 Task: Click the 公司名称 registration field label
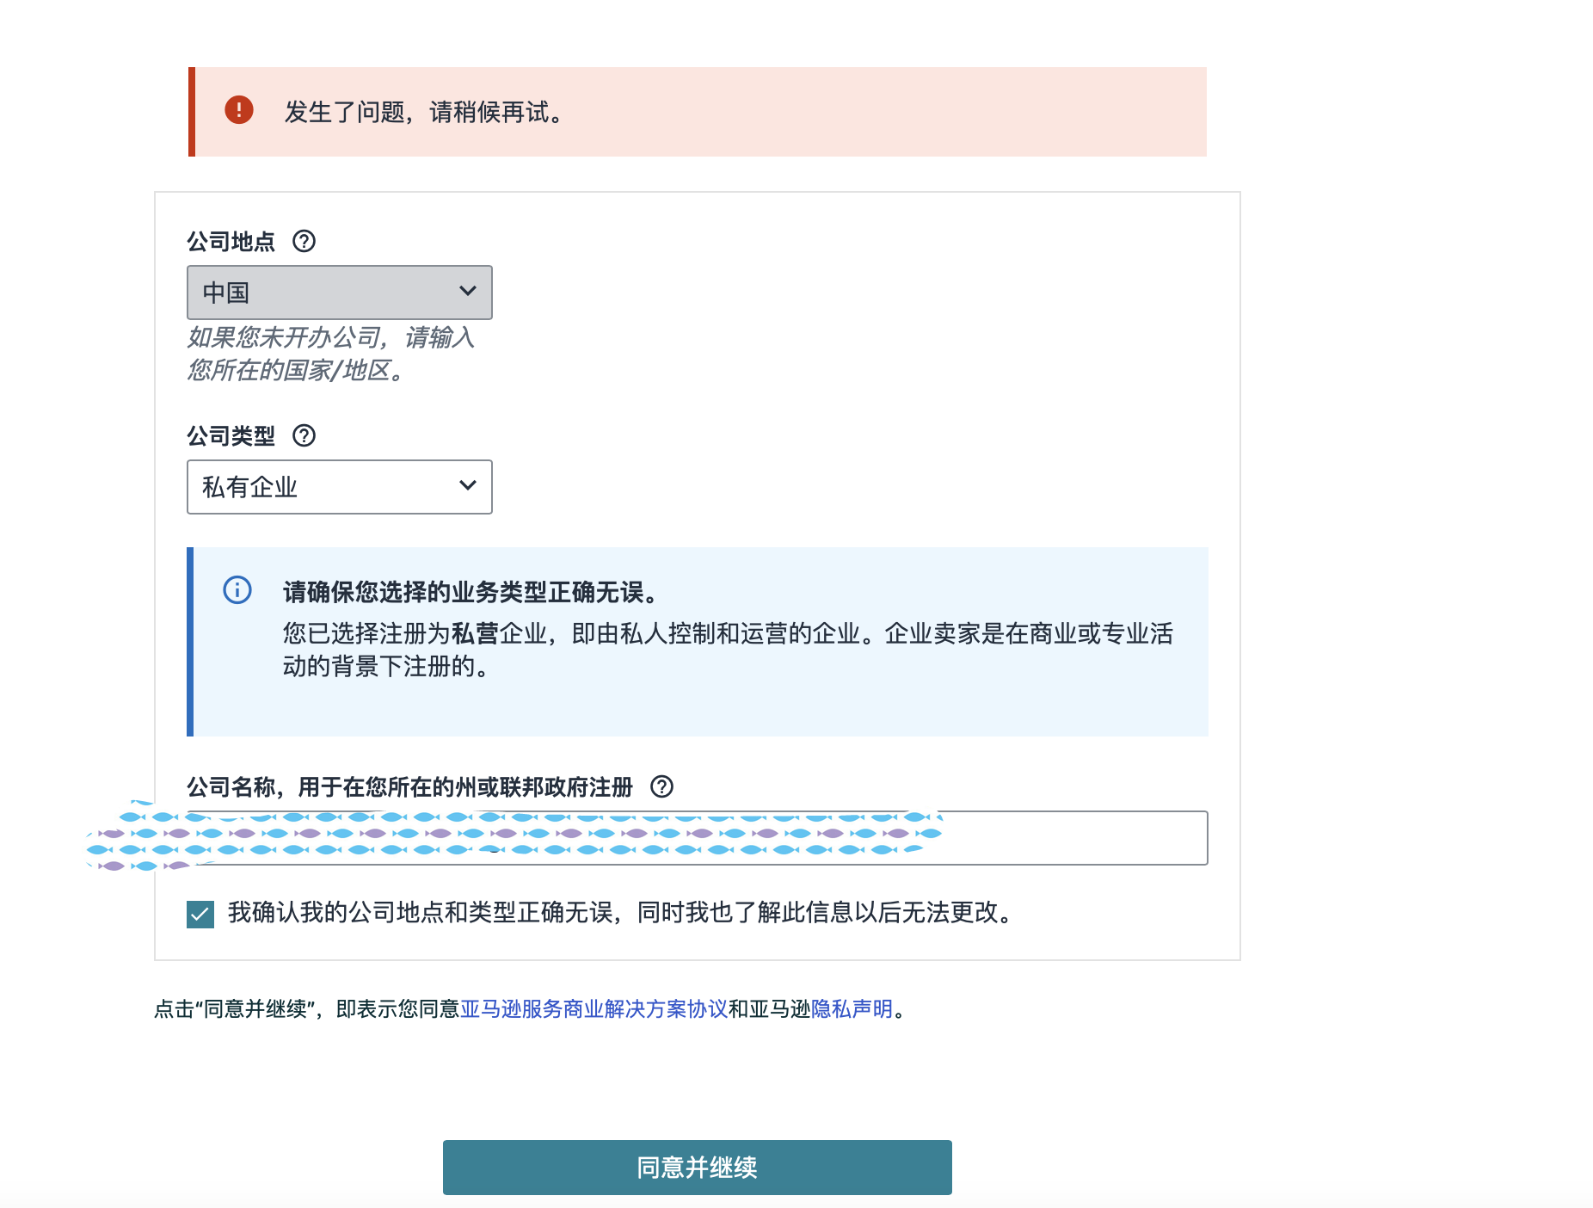(409, 787)
